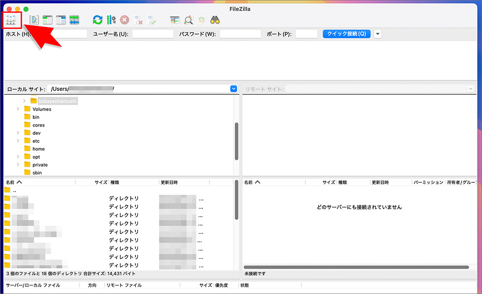Click the local directory tree vertical scrollbar
482x294 pixels.
236,141
